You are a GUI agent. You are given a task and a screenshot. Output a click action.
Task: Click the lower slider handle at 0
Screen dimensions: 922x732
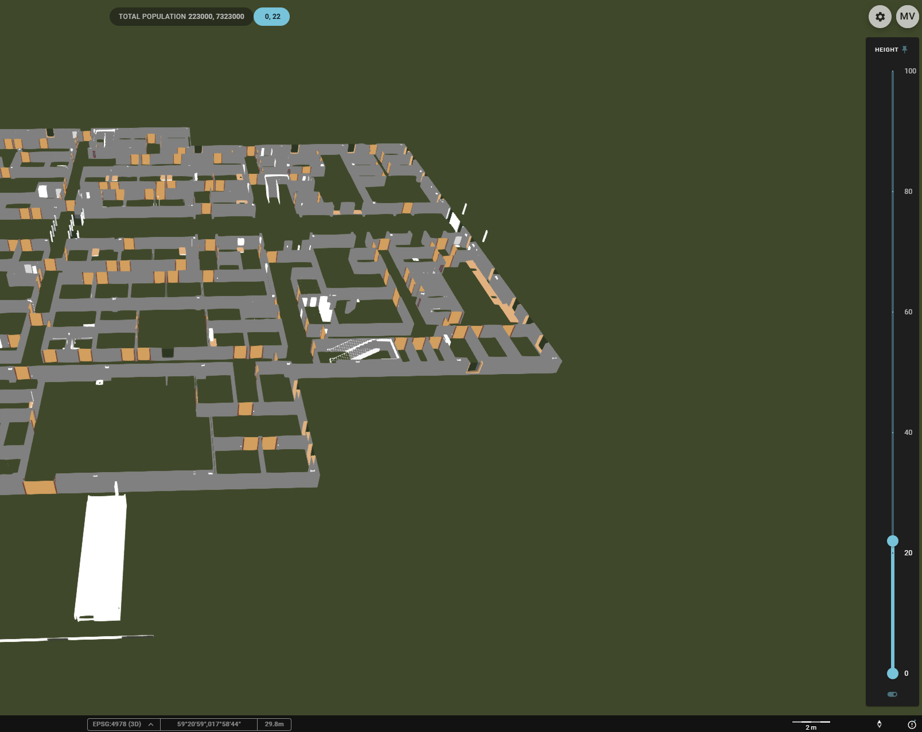pyautogui.click(x=892, y=673)
